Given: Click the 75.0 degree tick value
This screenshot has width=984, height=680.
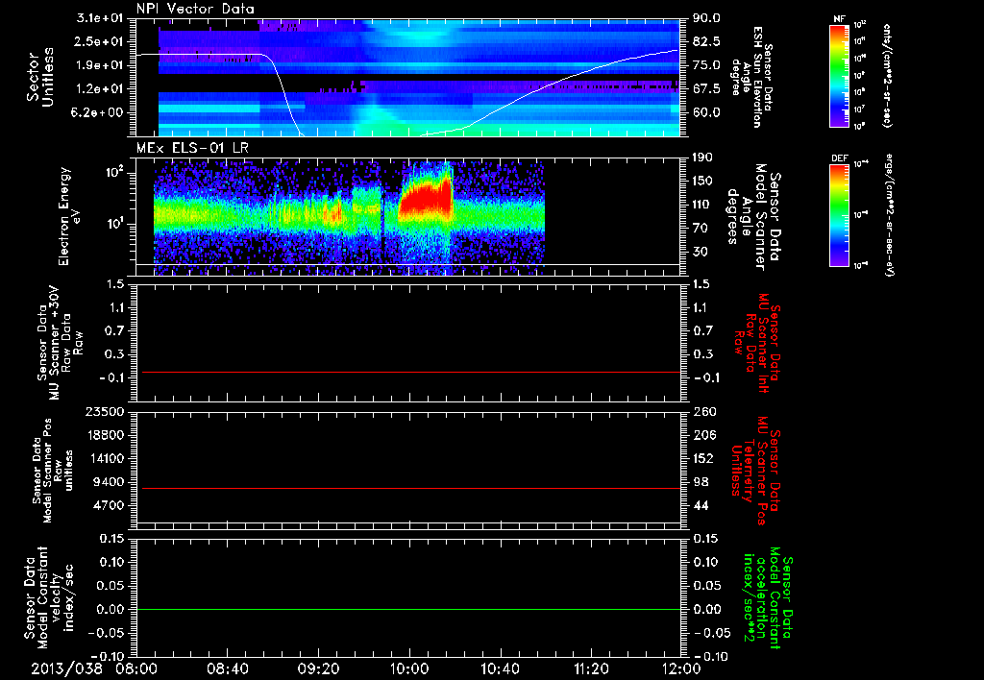Looking at the screenshot, I should (x=706, y=65).
